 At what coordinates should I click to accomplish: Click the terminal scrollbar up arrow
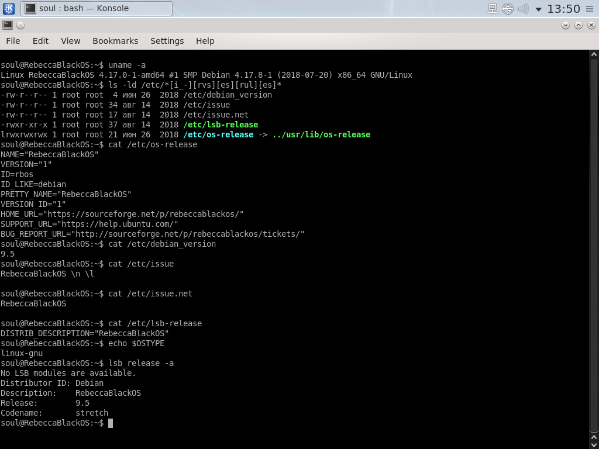pyautogui.click(x=594, y=54)
